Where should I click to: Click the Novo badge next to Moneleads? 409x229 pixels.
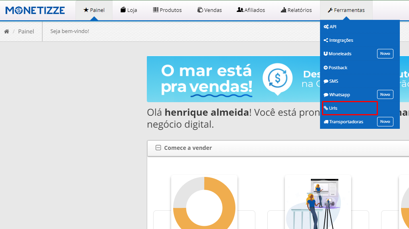[385, 53]
